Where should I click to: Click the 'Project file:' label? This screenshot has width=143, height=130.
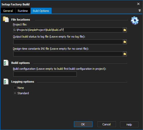[20, 24]
